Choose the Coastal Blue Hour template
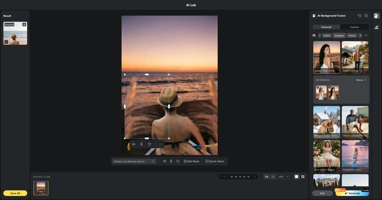Screen dimensions: 382x200 click(355, 156)
